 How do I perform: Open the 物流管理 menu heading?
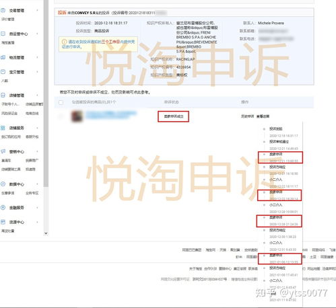coord(17,58)
